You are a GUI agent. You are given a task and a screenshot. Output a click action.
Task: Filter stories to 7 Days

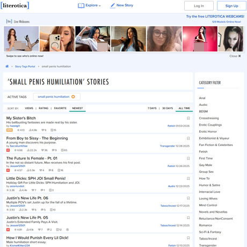coord(152,108)
